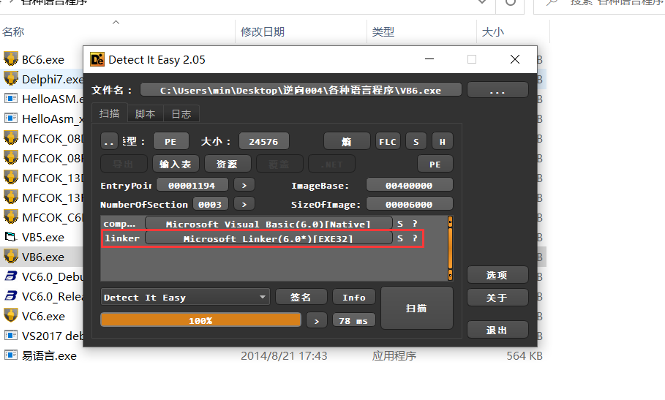Image resolution: width=665 pixels, height=400 pixels.
Task: Open the file browse '...' button
Action: click(497, 90)
